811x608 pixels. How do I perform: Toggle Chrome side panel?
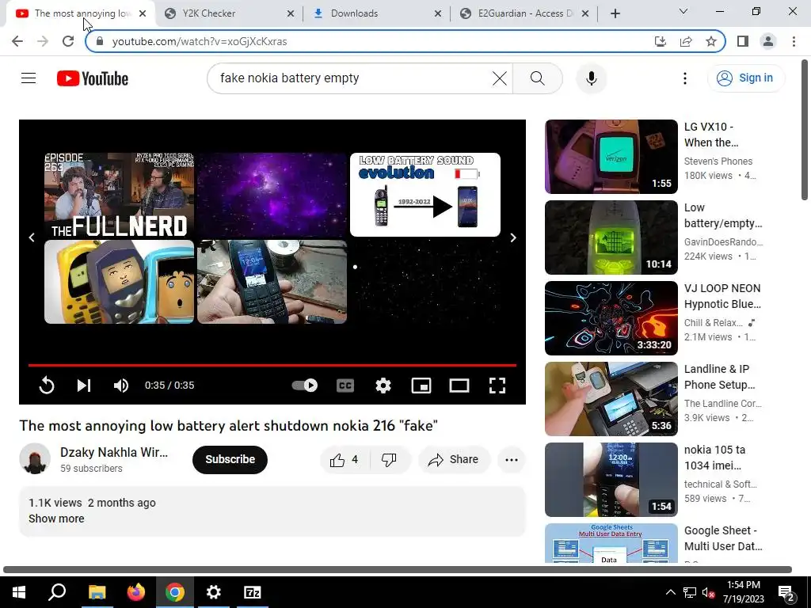pyautogui.click(x=743, y=41)
